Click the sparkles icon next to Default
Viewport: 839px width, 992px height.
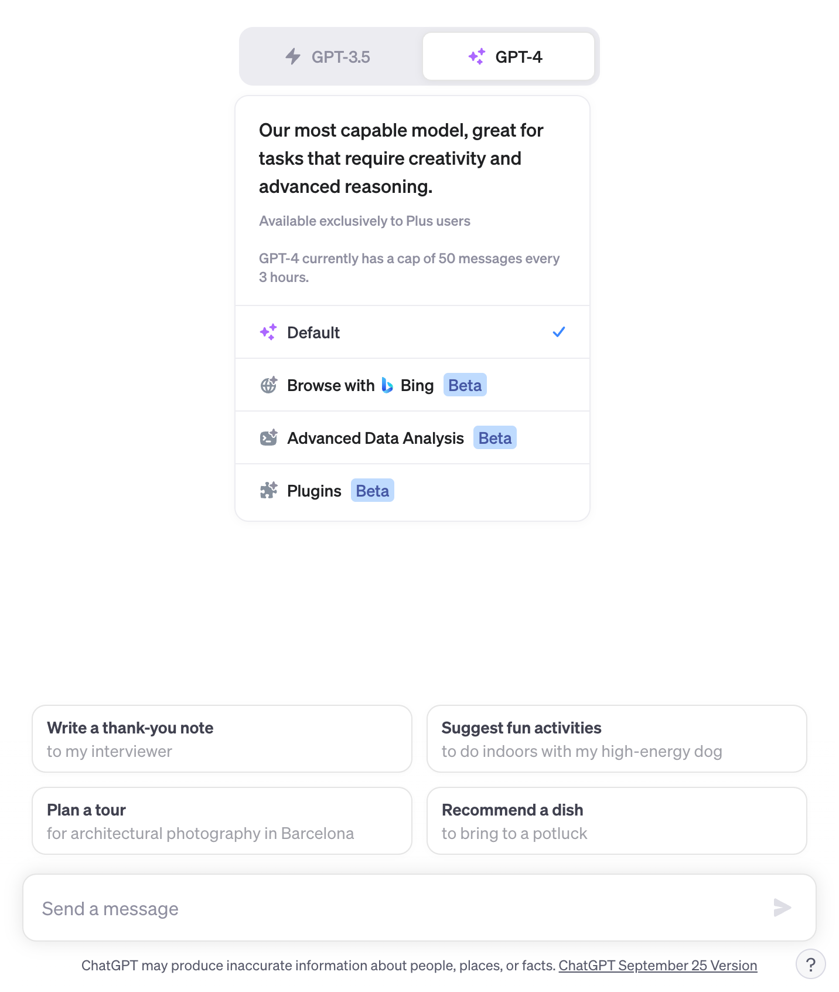pos(268,332)
